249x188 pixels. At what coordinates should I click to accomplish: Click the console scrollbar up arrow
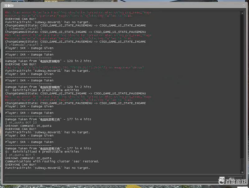click(x=242, y=13)
